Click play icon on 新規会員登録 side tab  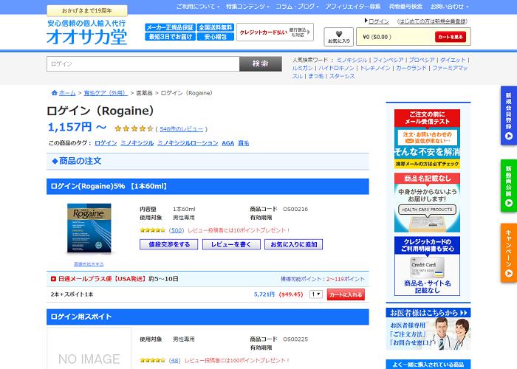(x=509, y=136)
